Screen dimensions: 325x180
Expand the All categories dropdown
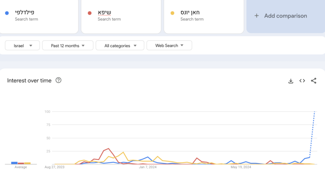point(120,46)
